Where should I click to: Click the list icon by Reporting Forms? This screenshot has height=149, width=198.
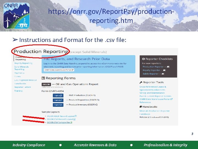(43, 78)
